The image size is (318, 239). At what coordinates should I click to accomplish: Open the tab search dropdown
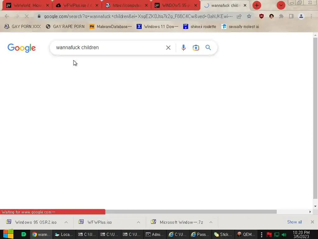[x=281, y=6]
